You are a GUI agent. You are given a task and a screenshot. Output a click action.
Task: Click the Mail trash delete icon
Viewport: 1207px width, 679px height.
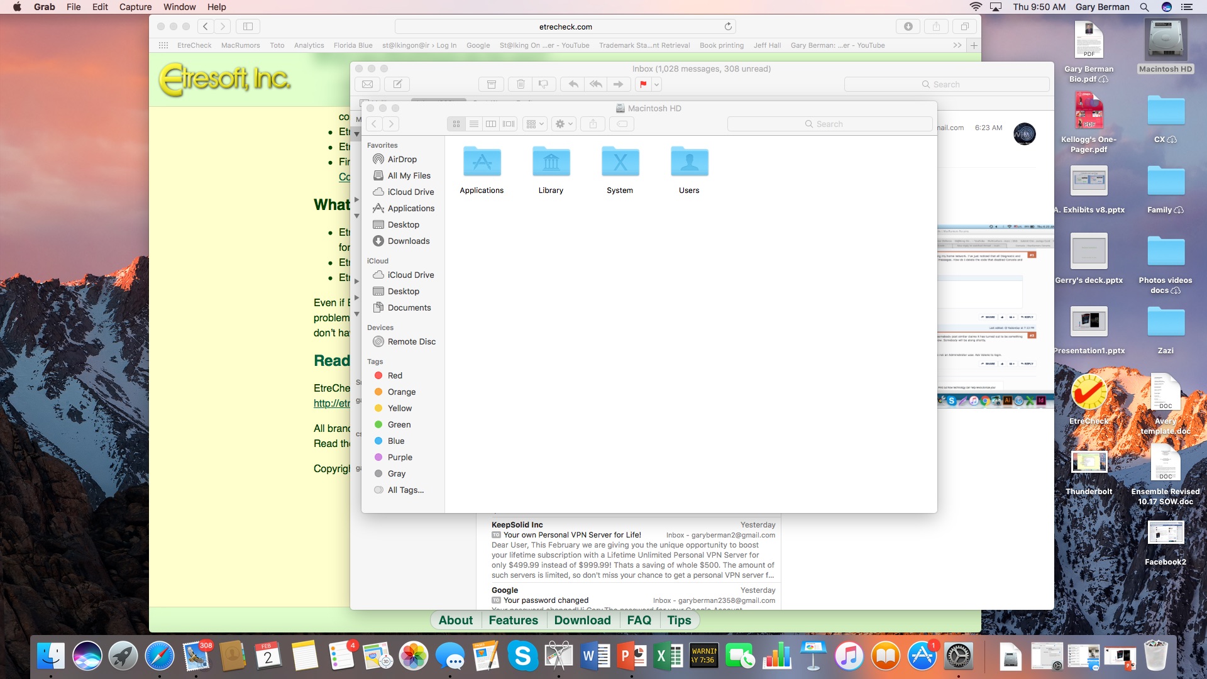tap(521, 84)
